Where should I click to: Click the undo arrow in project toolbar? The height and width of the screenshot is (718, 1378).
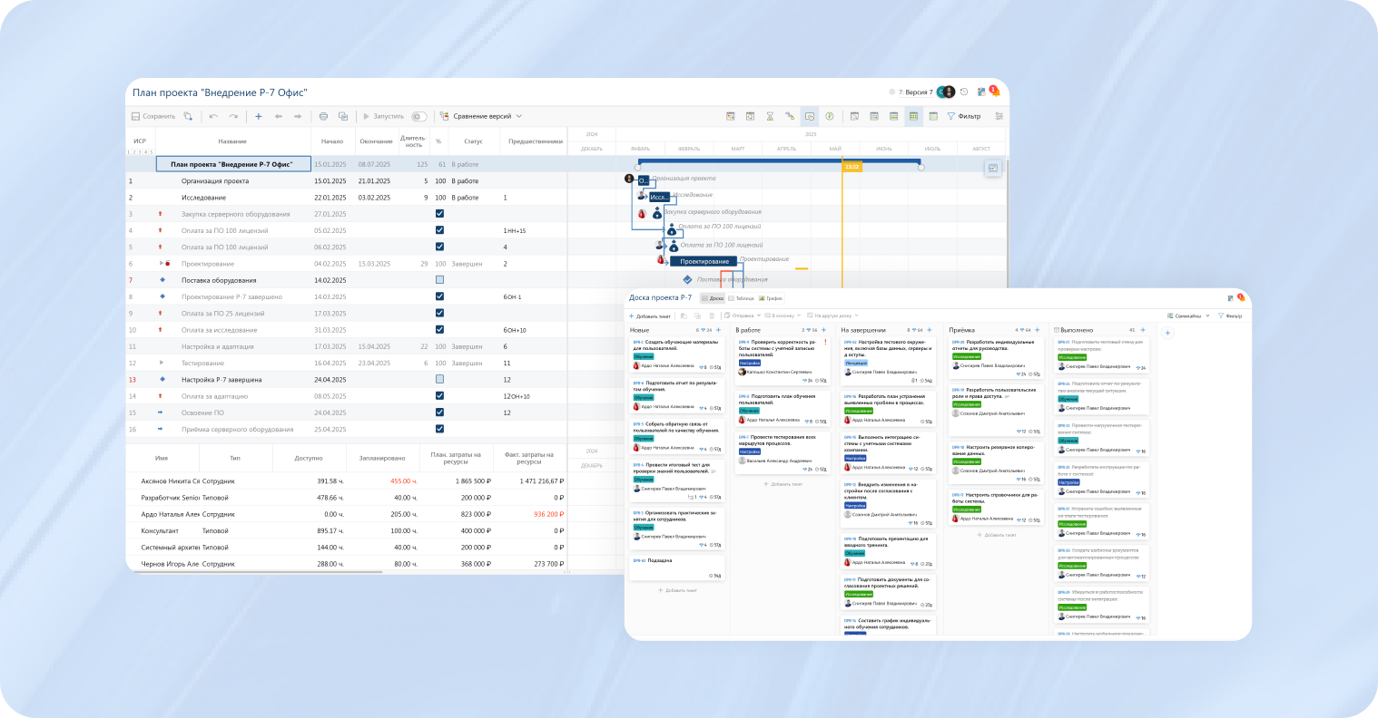[x=213, y=117]
